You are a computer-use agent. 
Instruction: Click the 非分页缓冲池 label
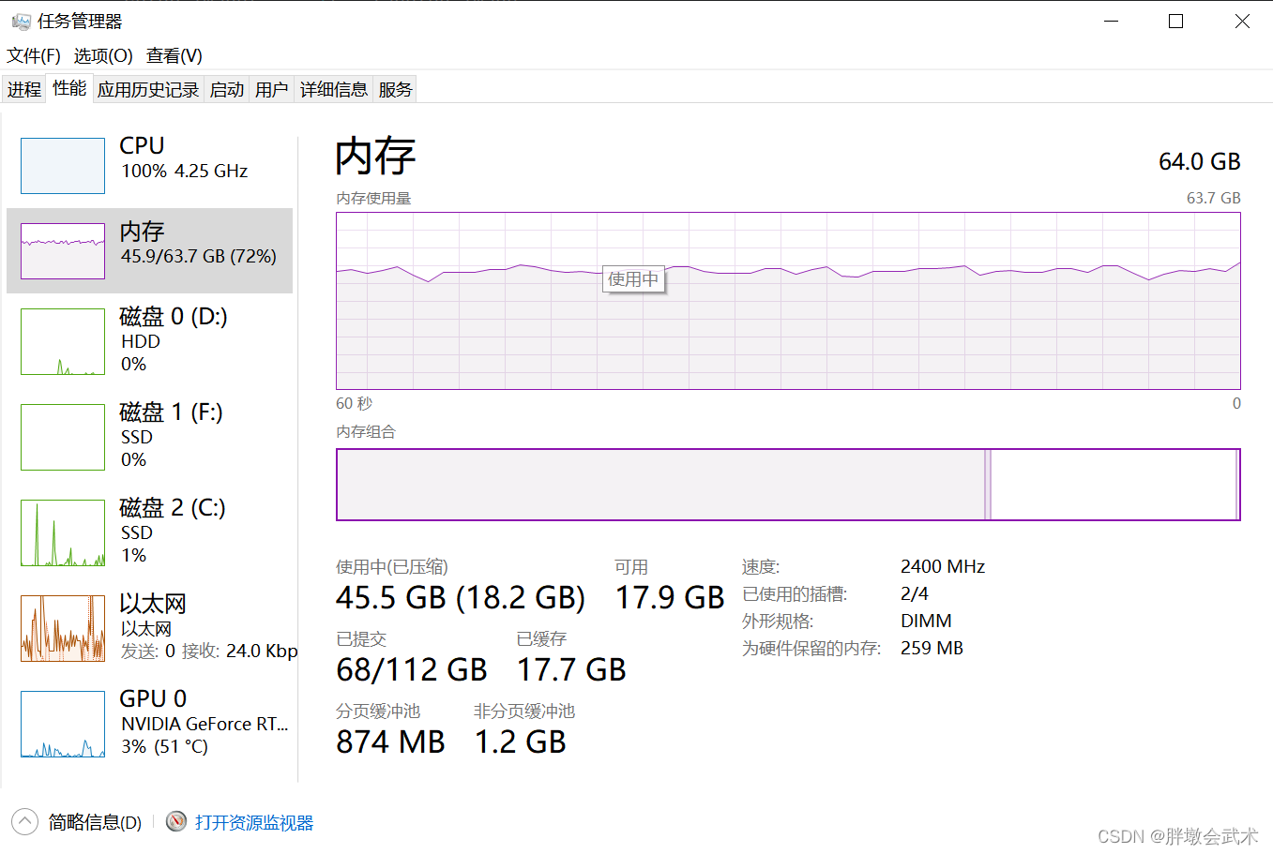[524, 711]
